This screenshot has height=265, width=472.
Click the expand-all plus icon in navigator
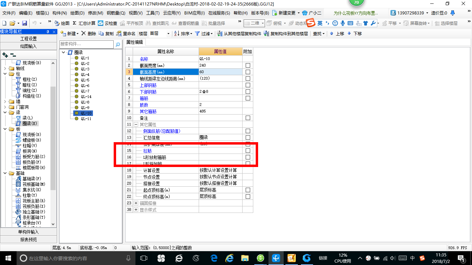coord(5,55)
